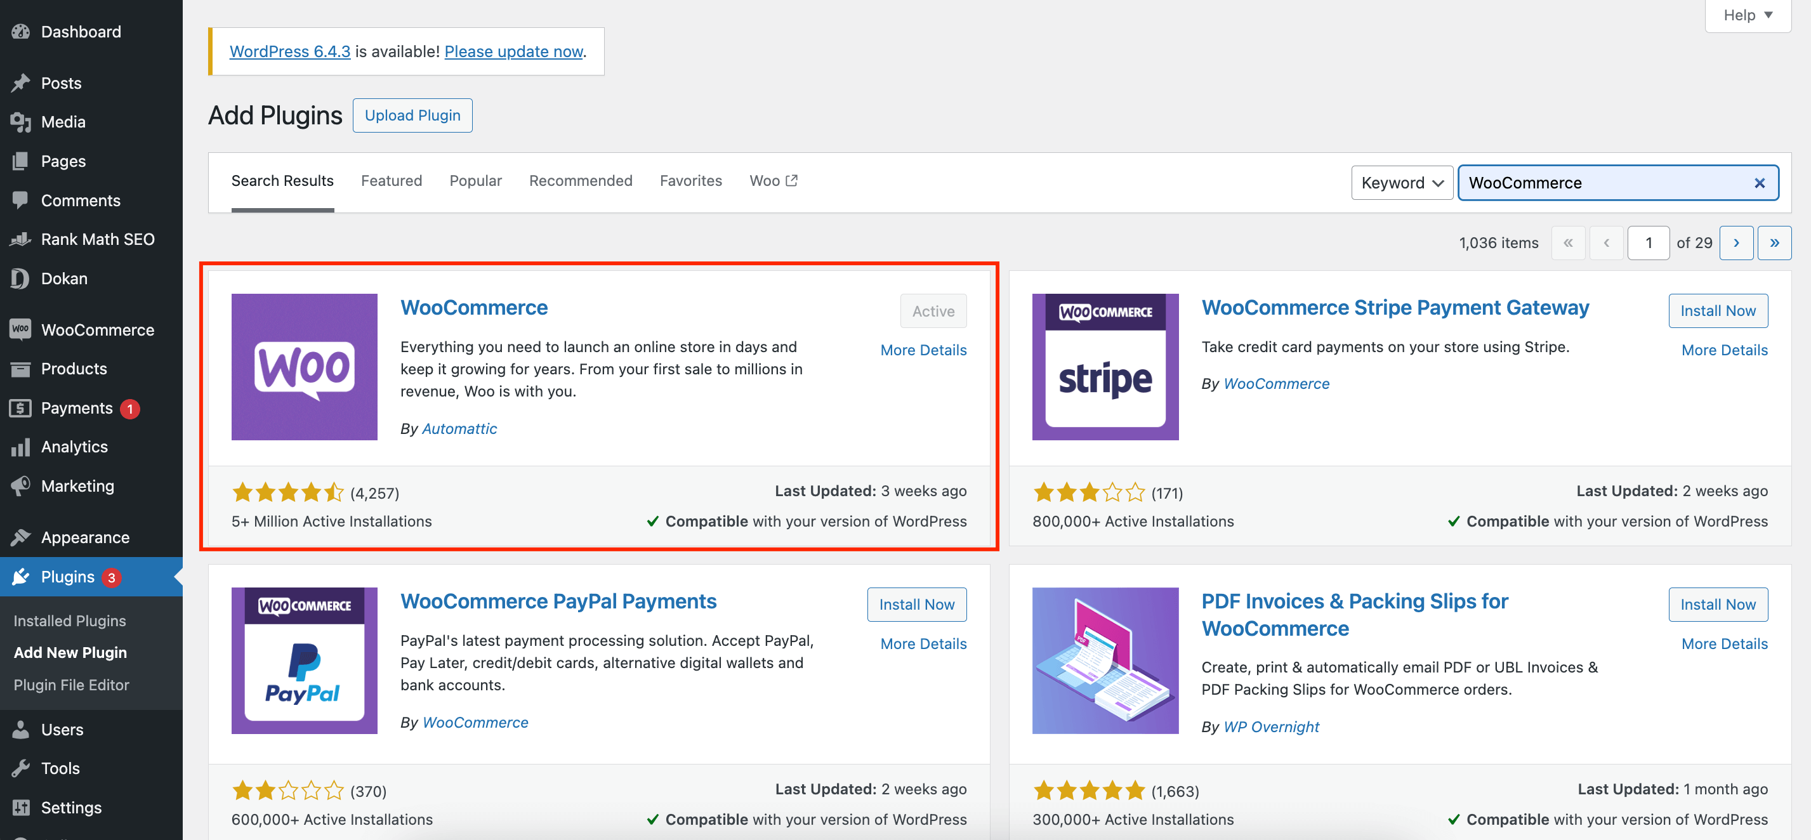Open the Keyword filter dropdown
Screen dimensions: 1811x840
pyautogui.click(x=1401, y=182)
